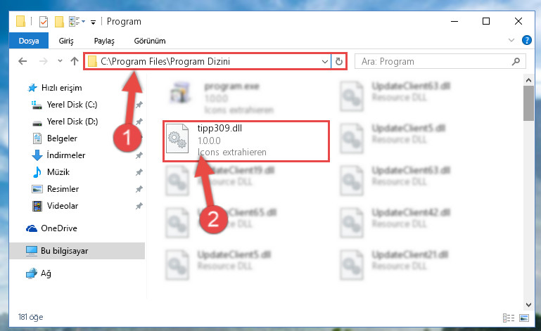Image resolution: width=541 pixels, height=331 pixels.
Task: Open the Dosya menu tab
Action: pyautogui.click(x=29, y=41)
